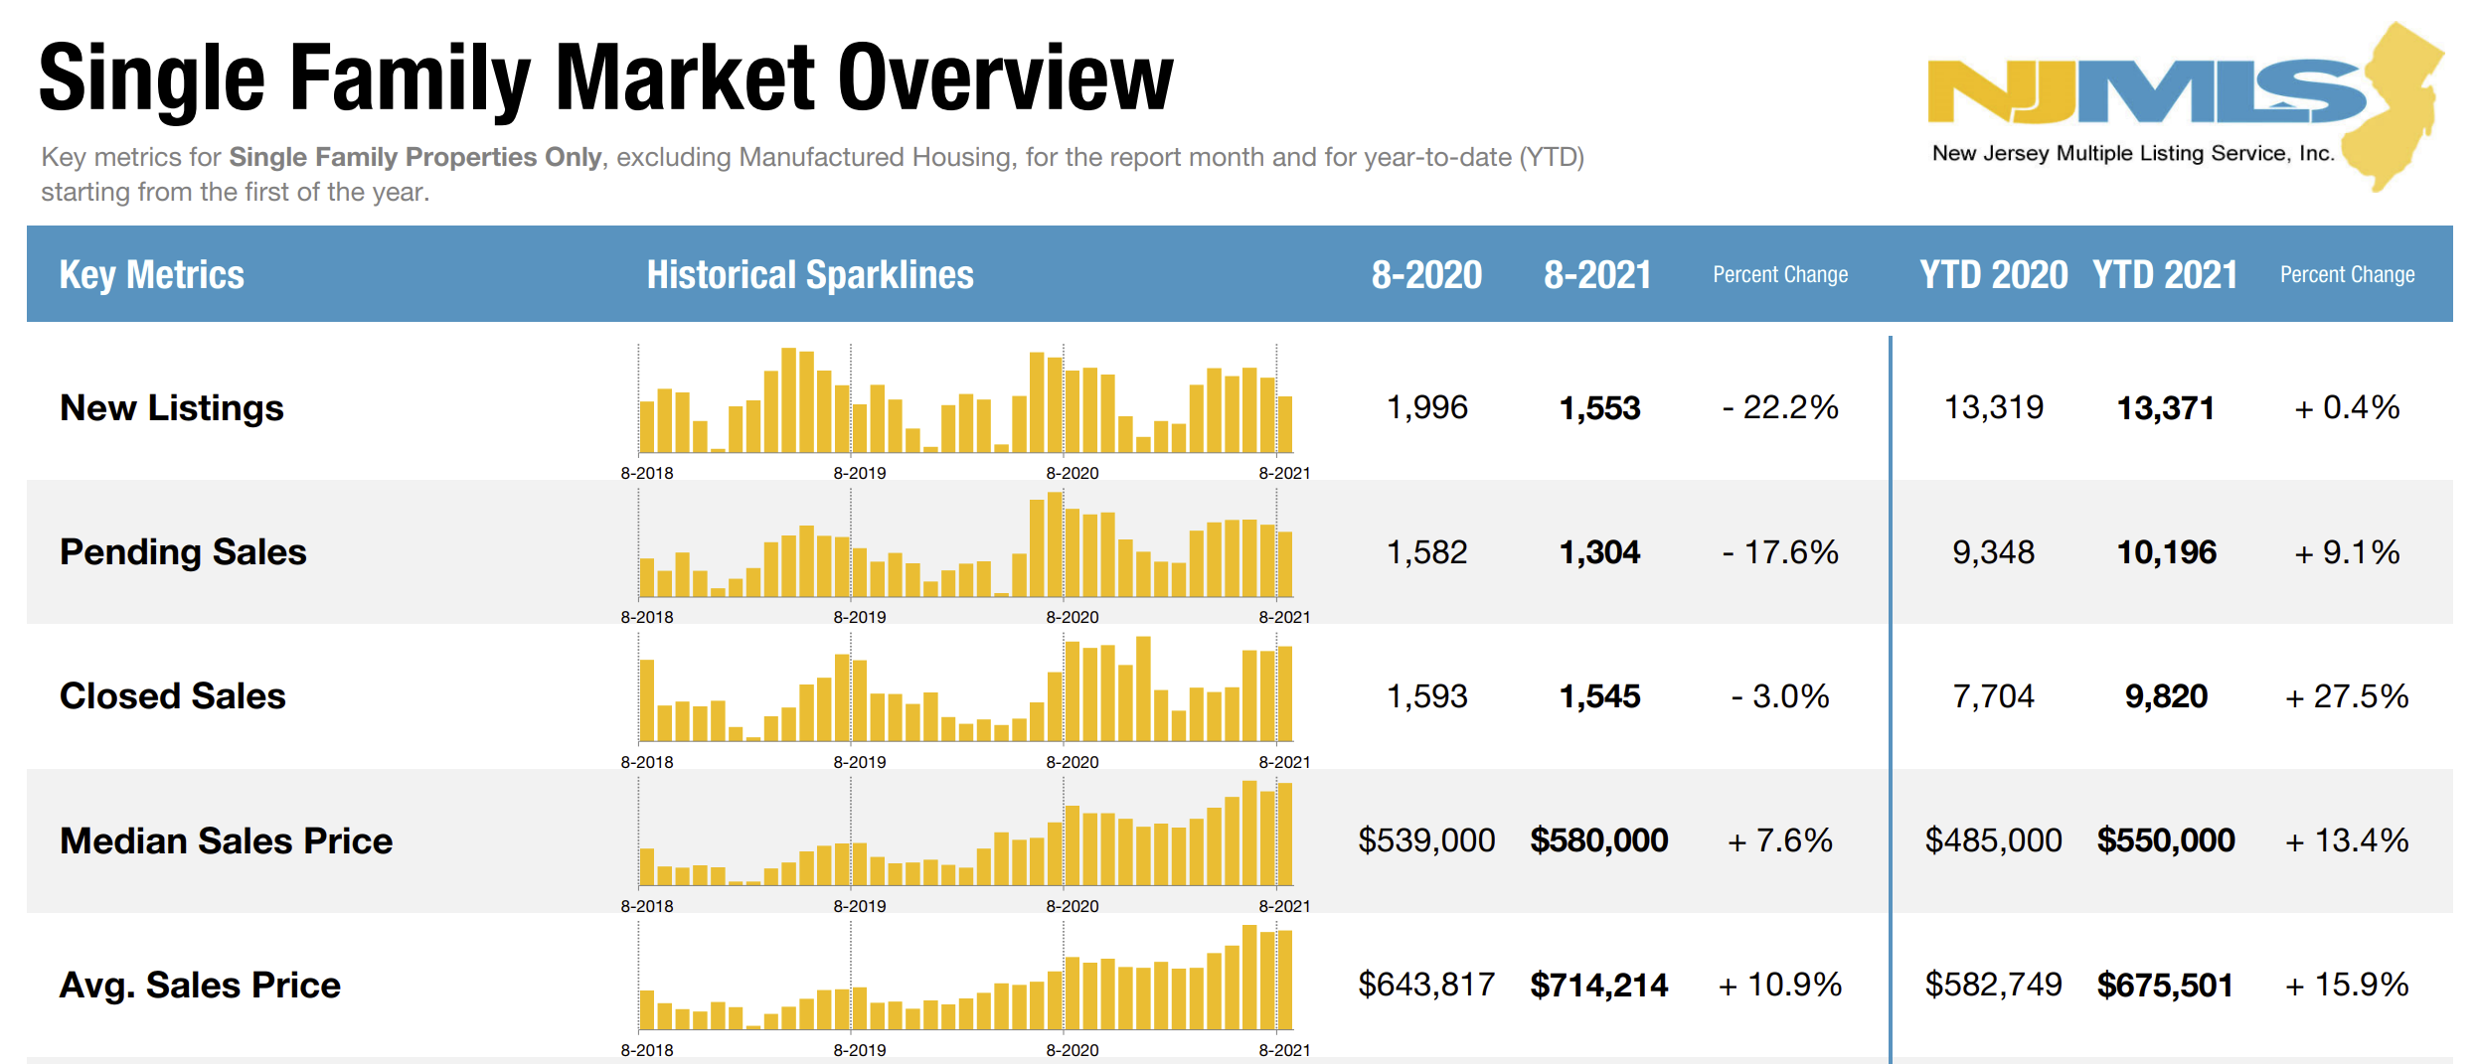Click the + 0.4% percent change
Screen dimensions: 2478x1064
point(2347,407)
